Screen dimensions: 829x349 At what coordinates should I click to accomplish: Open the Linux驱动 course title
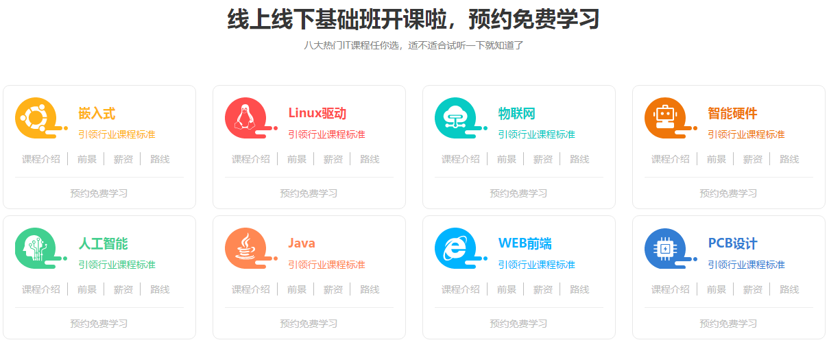[317, 113]
